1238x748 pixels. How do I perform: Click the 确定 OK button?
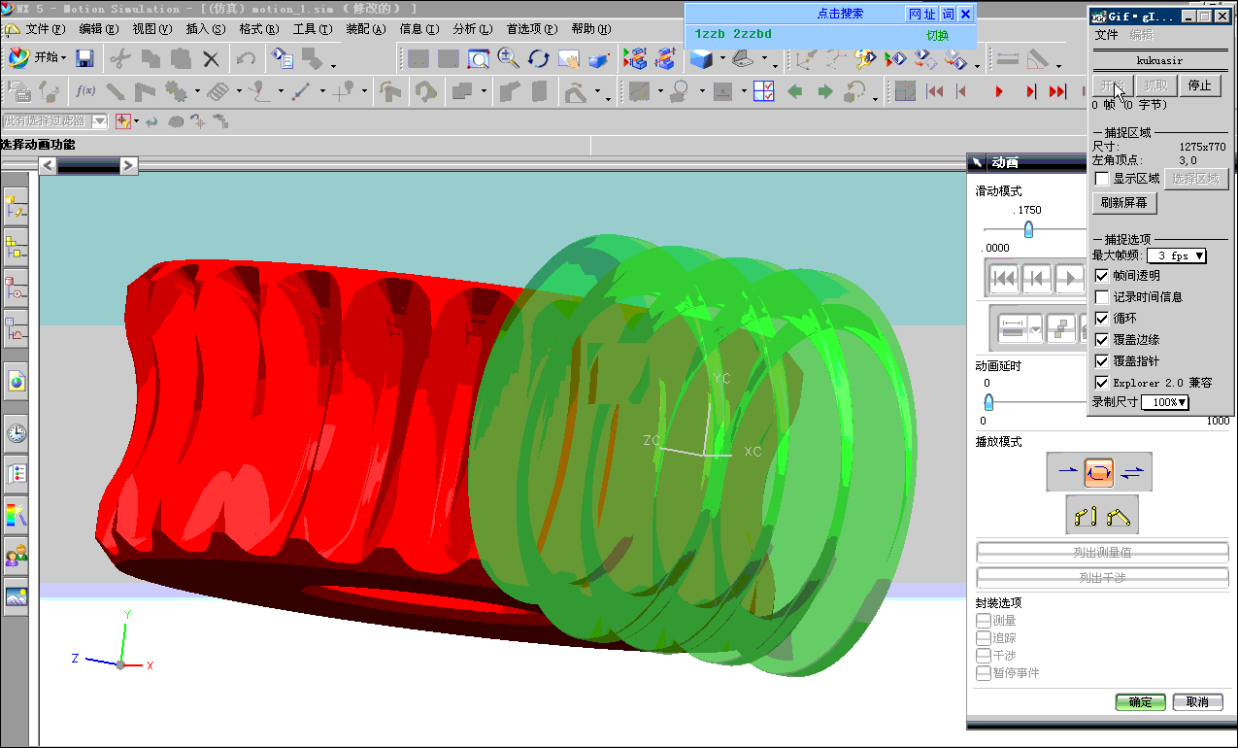1141,702
